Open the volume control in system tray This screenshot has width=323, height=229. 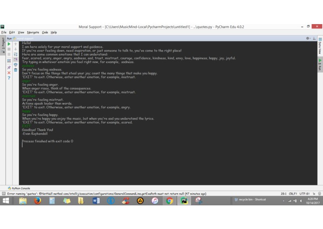click(x=301, y=201)
